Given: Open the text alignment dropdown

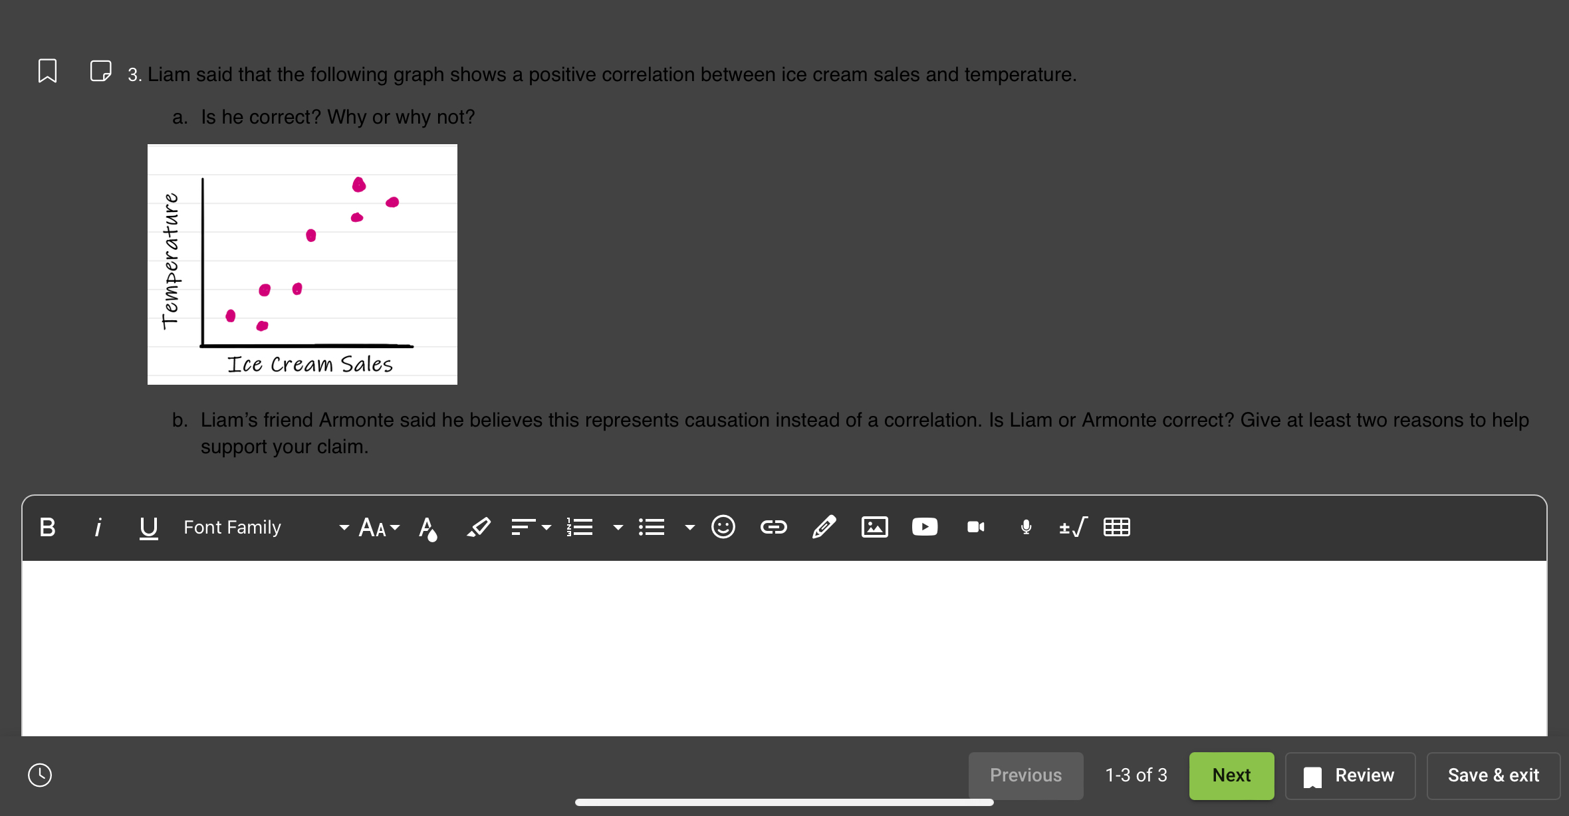Looking at the screenshot, I should tap(531, 528).
